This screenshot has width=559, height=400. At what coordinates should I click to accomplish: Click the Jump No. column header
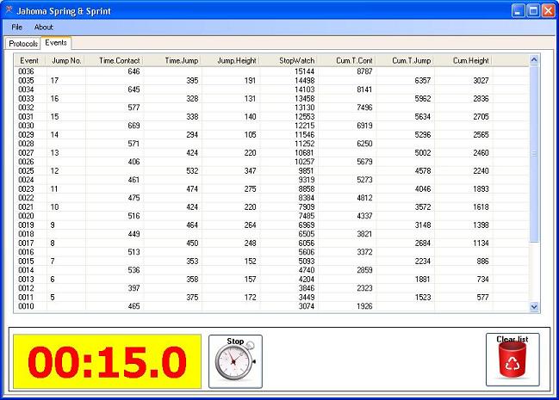click(x=66, y=60)
